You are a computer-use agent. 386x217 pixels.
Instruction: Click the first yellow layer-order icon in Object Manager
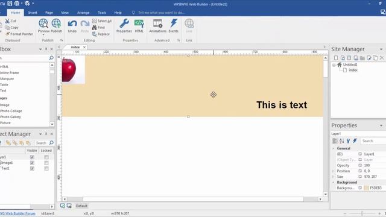pos(8,143)
